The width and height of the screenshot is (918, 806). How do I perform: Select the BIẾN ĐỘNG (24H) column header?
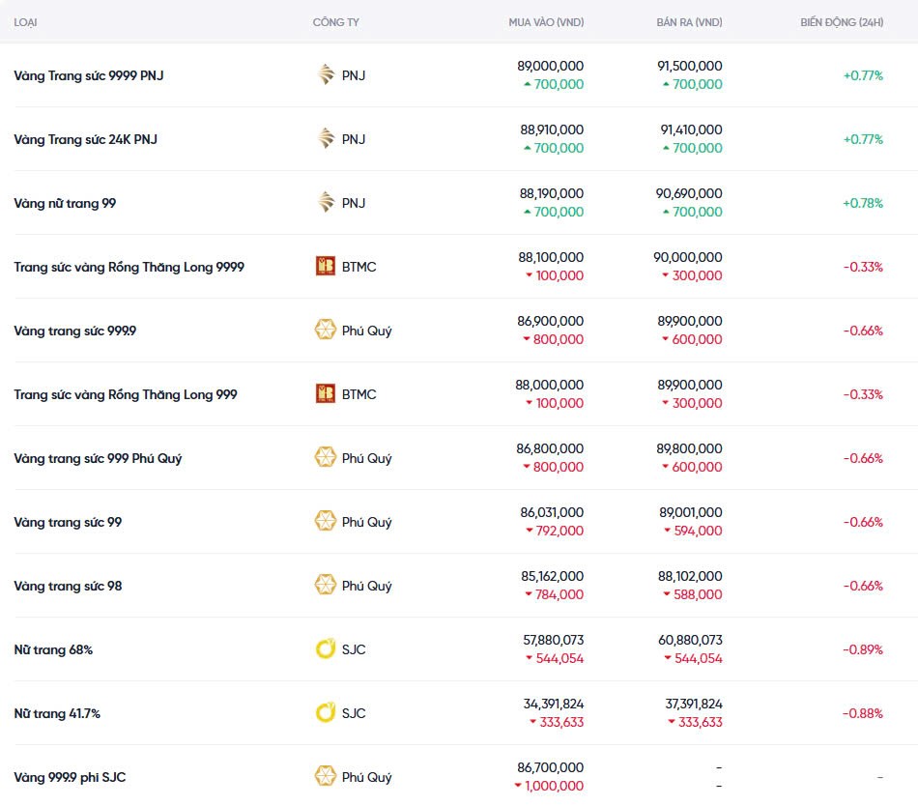[841, 22]
